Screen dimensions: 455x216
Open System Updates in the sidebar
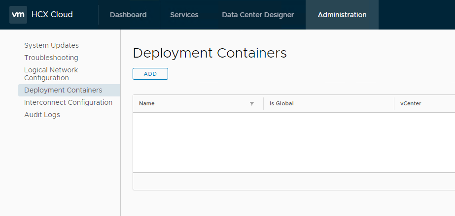click(x=51, y=45)
